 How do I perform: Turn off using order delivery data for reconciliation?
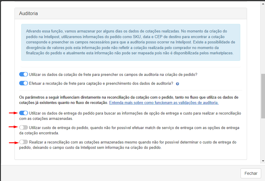point(24,113)
